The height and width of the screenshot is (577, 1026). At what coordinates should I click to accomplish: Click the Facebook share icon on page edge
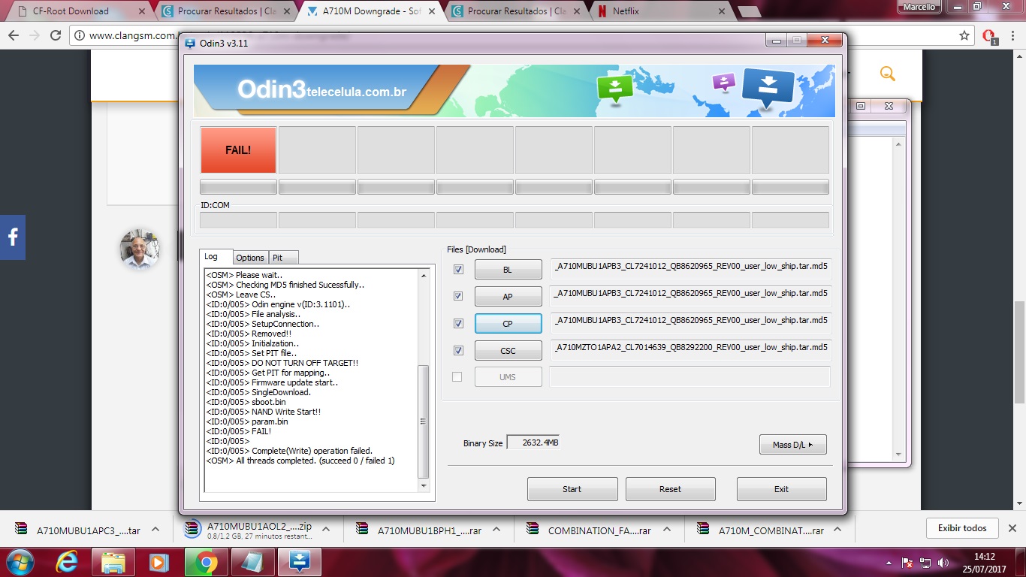[x=13, y=237]
